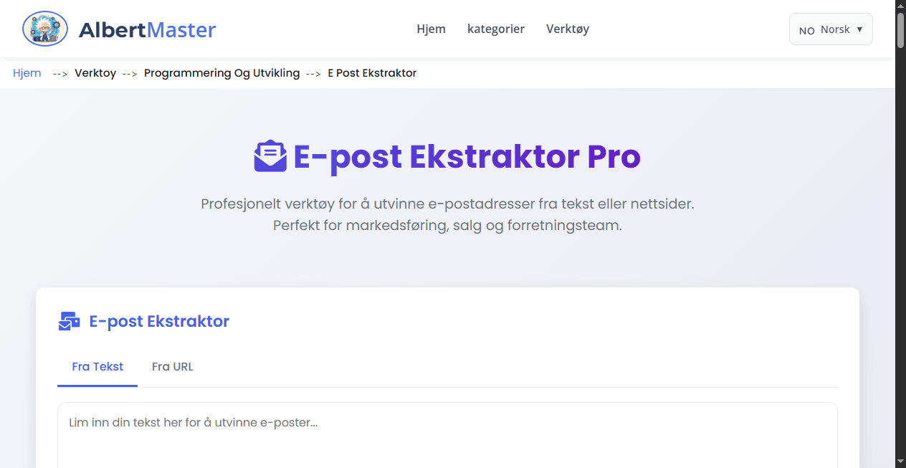
Task: Switch to the Fra Tekst tab
Action: (97, 366)
